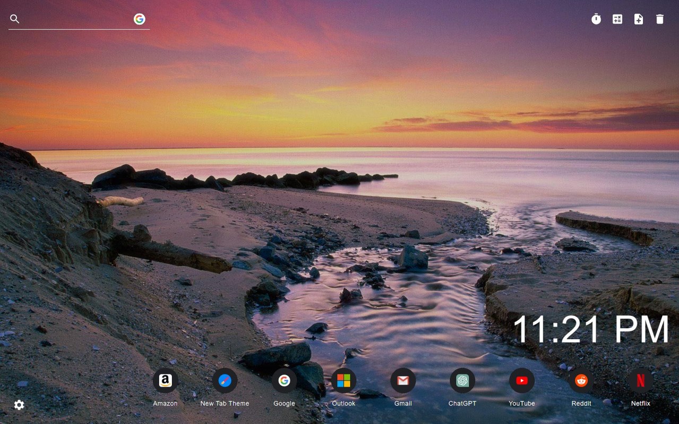This screenshot has height=424, width=679.
Task: Open settings via the gear icon
Action: pos(19,405)
